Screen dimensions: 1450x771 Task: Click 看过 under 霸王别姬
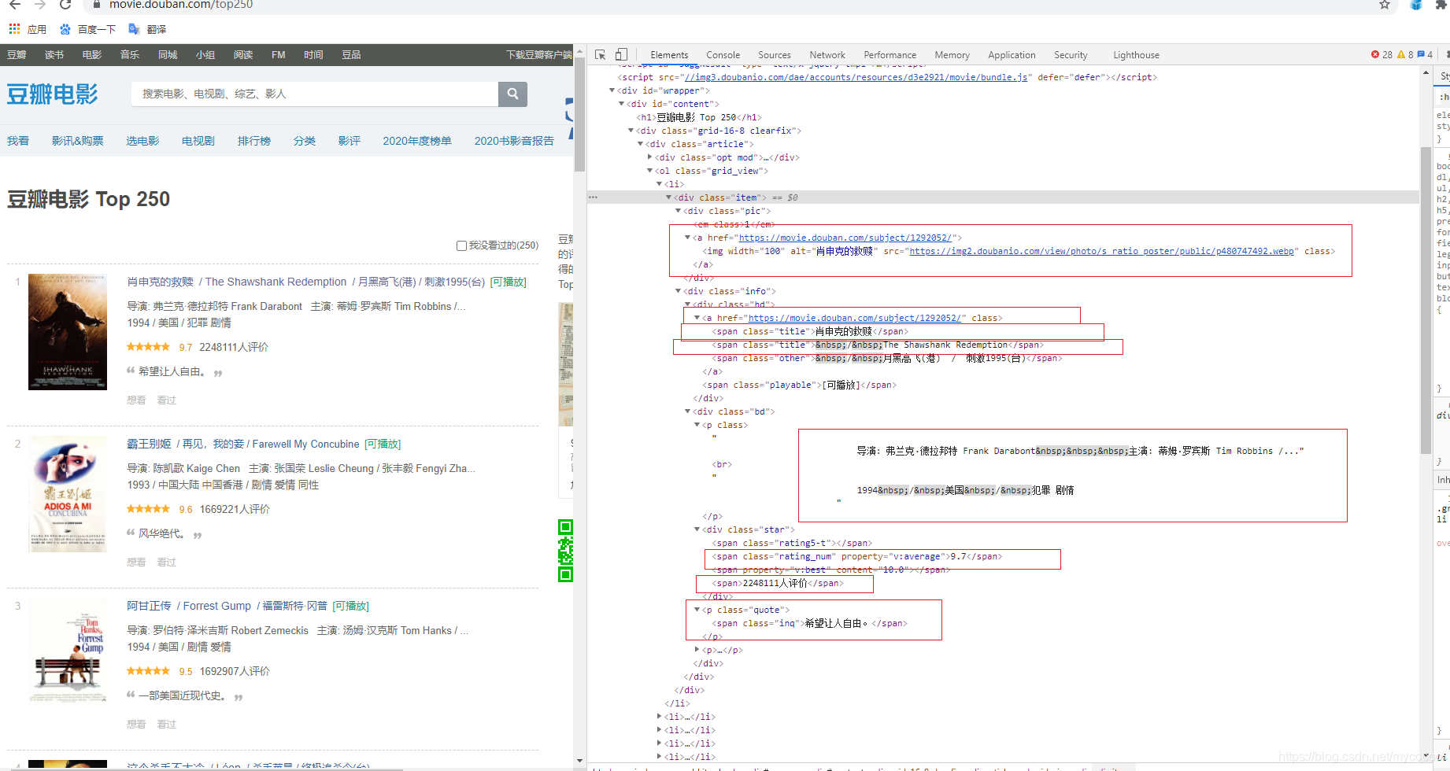[x=166, y=563]
